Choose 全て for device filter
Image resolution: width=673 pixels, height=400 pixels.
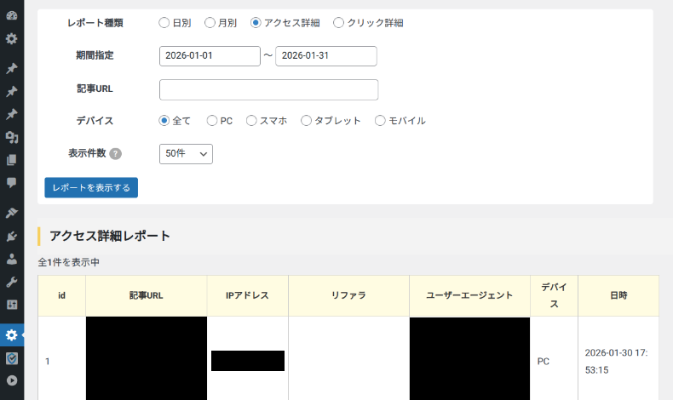pos(164,121)
